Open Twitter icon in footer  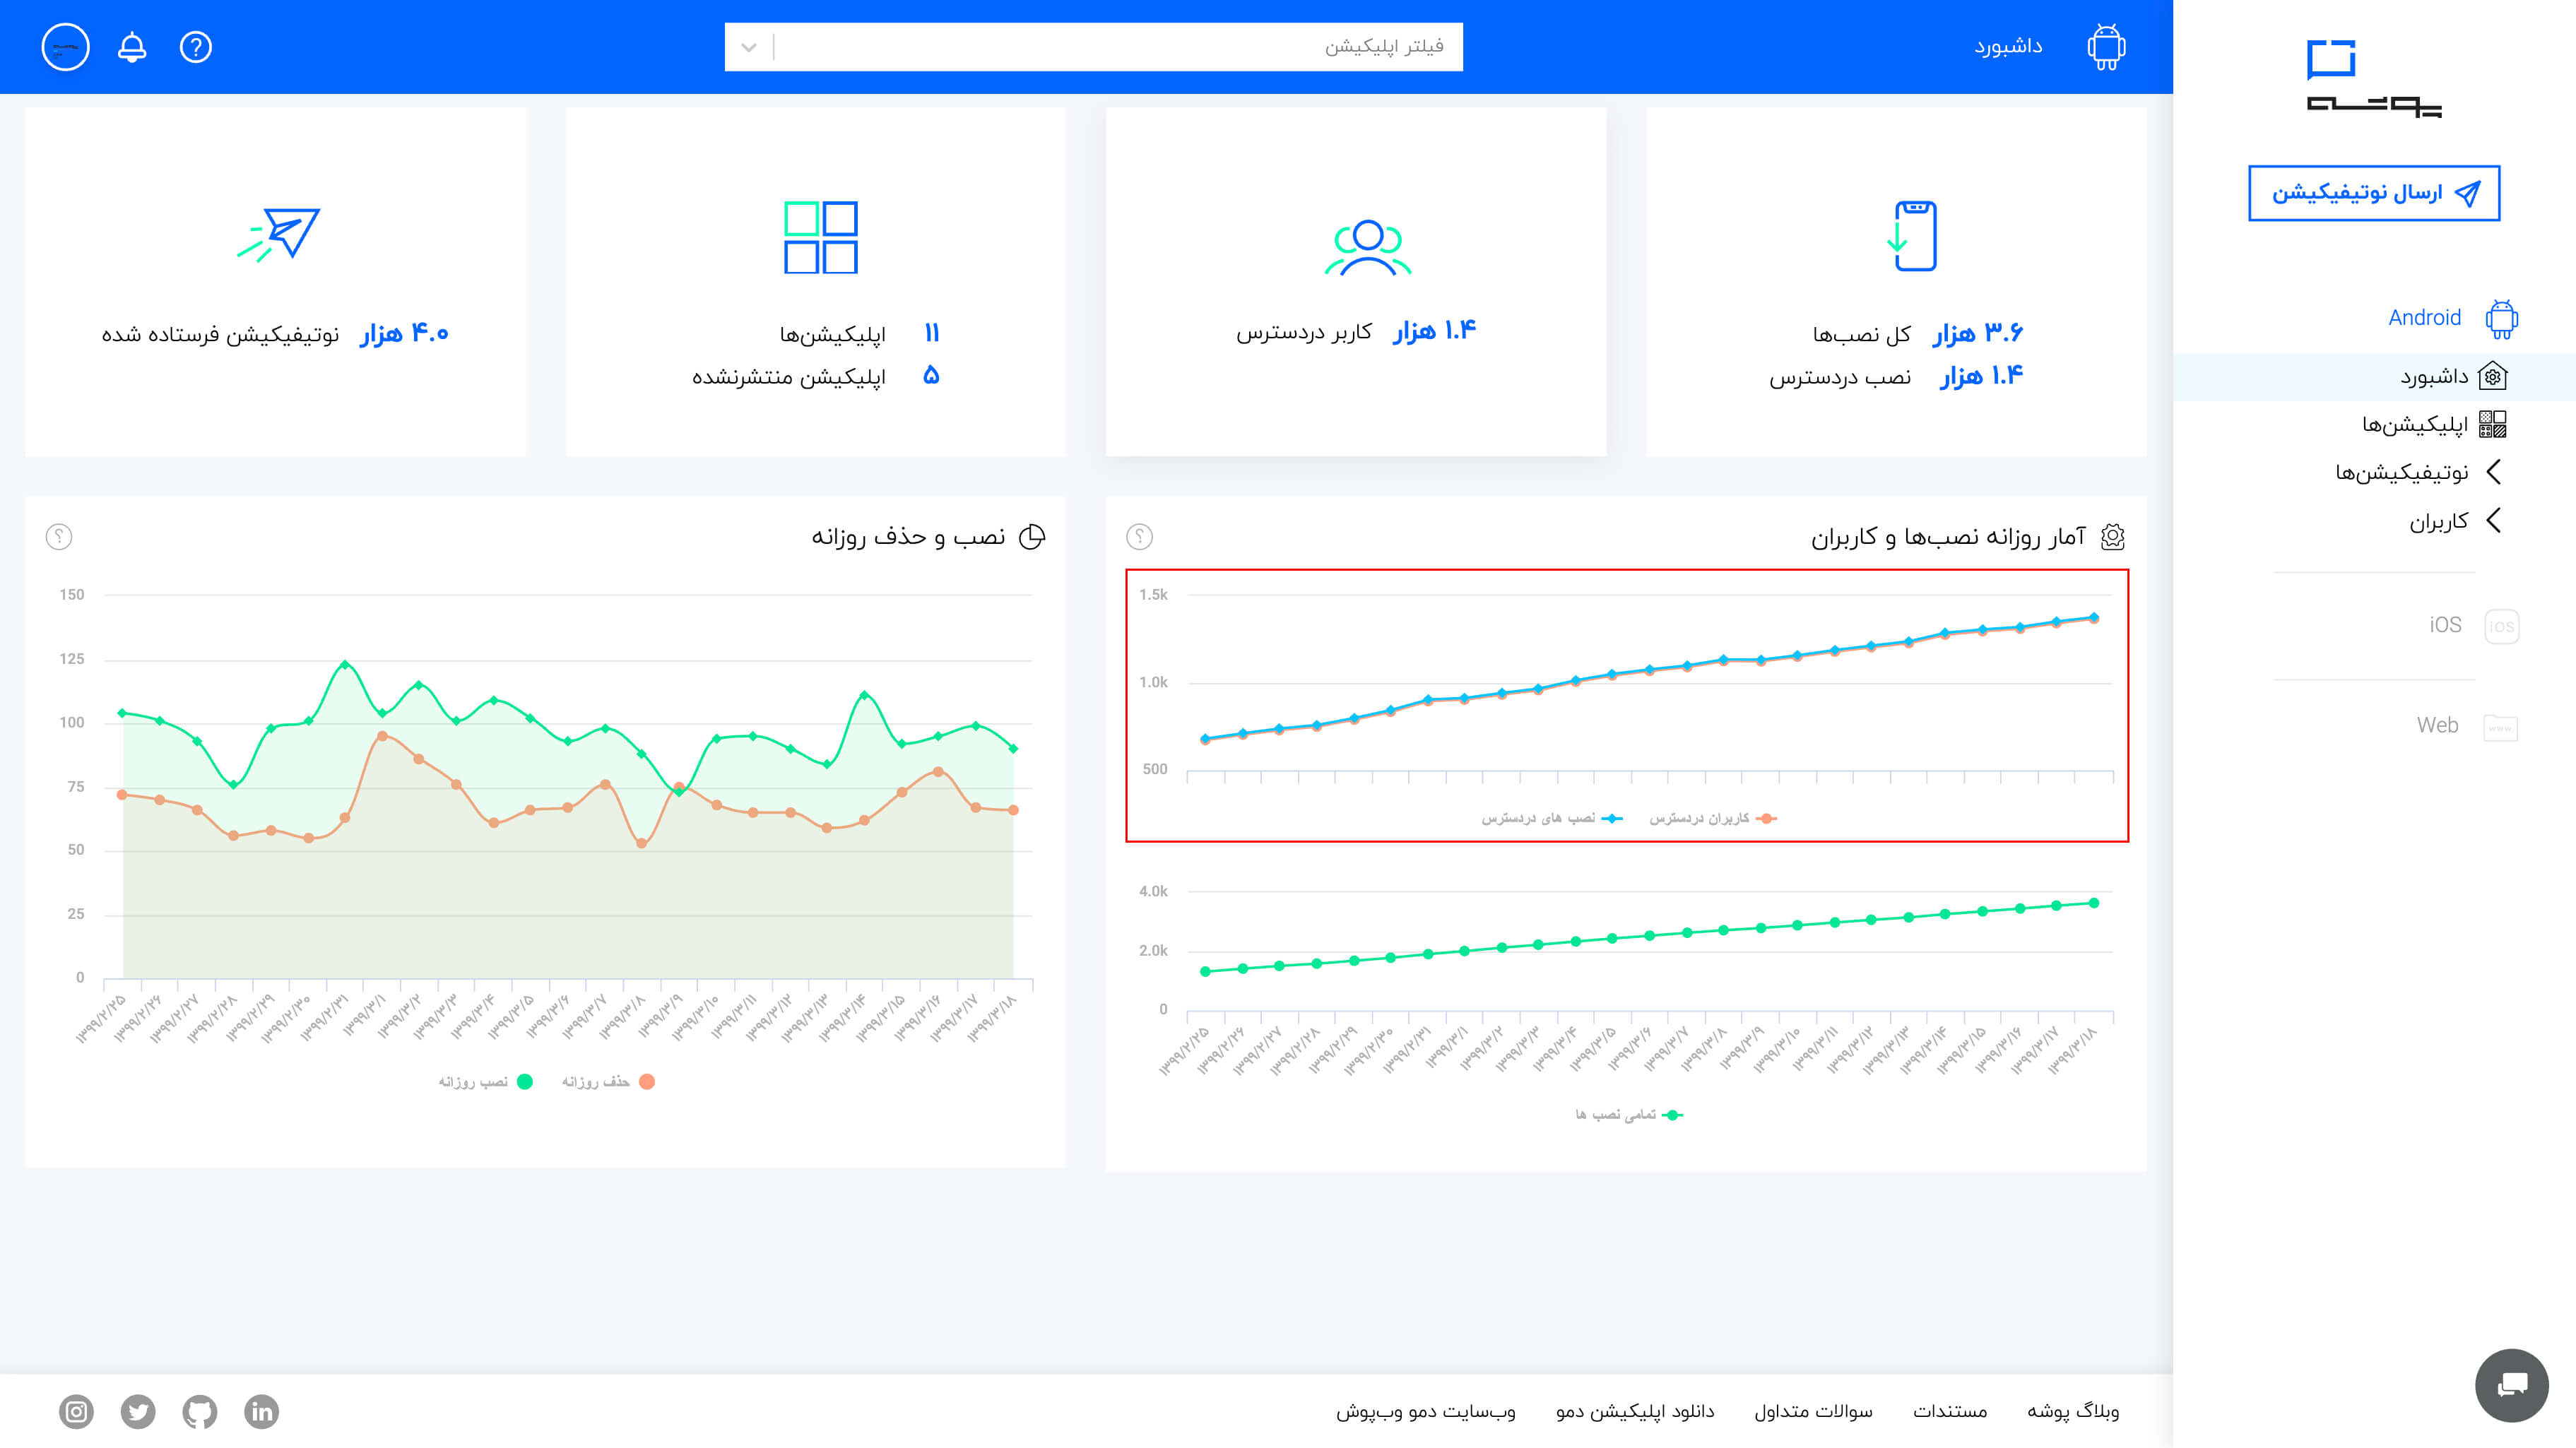138,1411
